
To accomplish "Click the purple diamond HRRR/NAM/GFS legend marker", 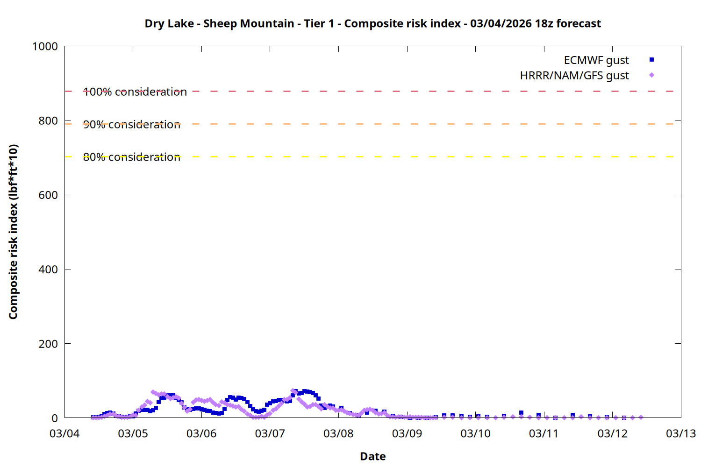I will click(651, 75).
